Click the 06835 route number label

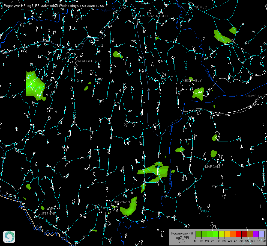click(49, 223)
